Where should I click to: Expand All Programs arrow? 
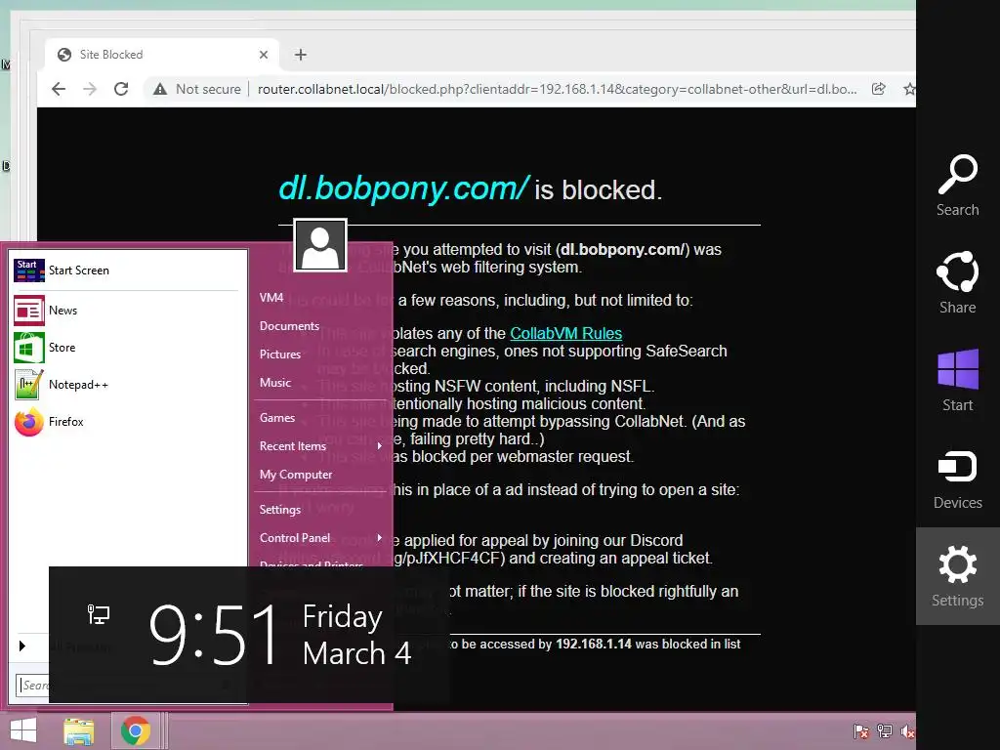(x=22, y=646)
